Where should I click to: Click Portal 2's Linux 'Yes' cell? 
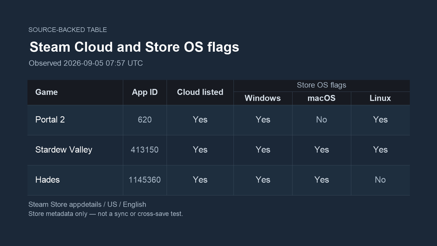[380, 120]
